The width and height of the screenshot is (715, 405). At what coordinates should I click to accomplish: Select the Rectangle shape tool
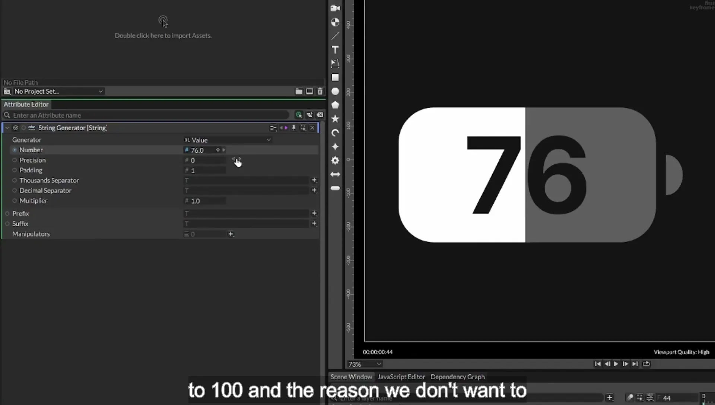(x=335, y=77)
